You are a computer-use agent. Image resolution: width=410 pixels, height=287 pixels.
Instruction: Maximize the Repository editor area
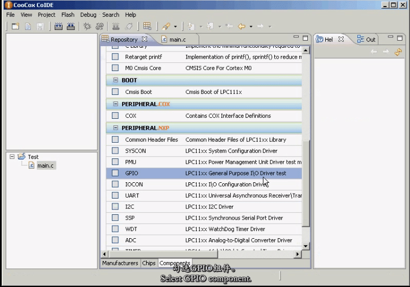click(x=305, y=38)
